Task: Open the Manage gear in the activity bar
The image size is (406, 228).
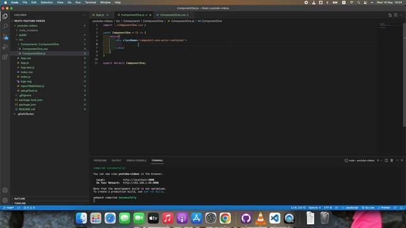Action: tap(5, 200)
